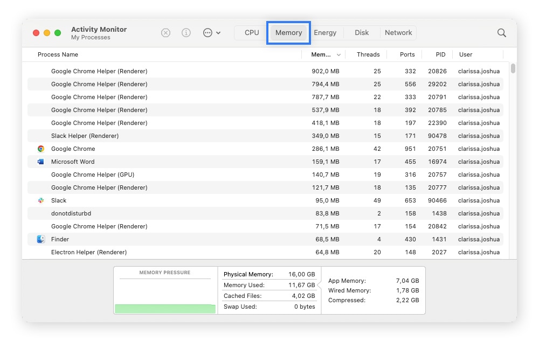
Task: Click the My Processes subtitle
Action: [91, 37]
